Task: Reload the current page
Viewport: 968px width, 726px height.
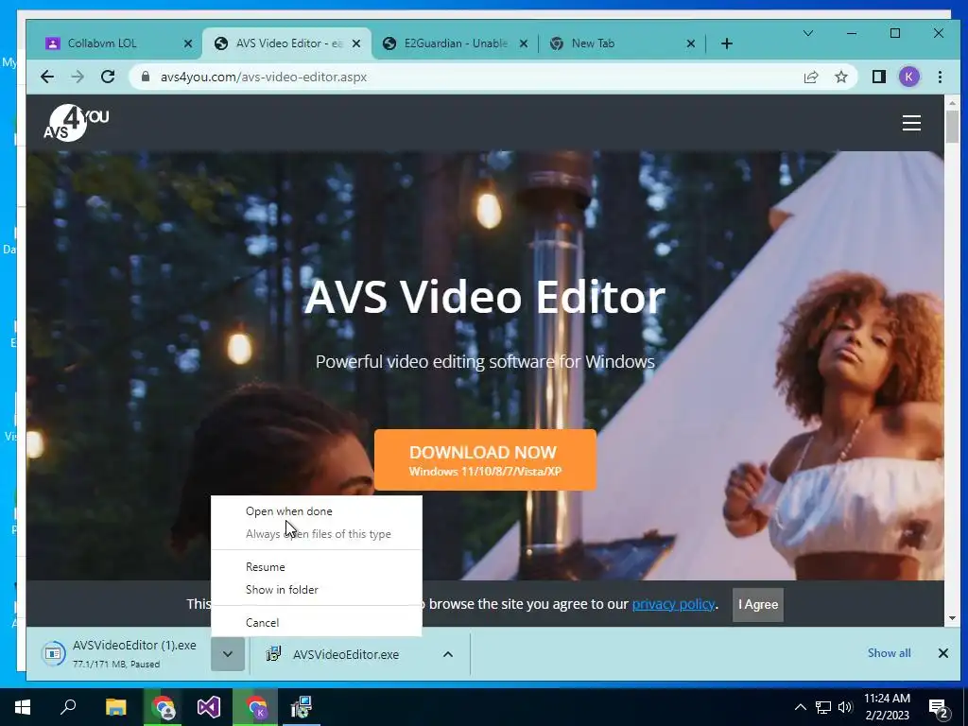Action: pos(108,77)
